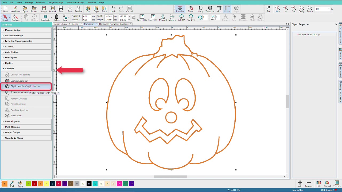Select color swatch 5 black
The image size is (342, 192).
53,183
